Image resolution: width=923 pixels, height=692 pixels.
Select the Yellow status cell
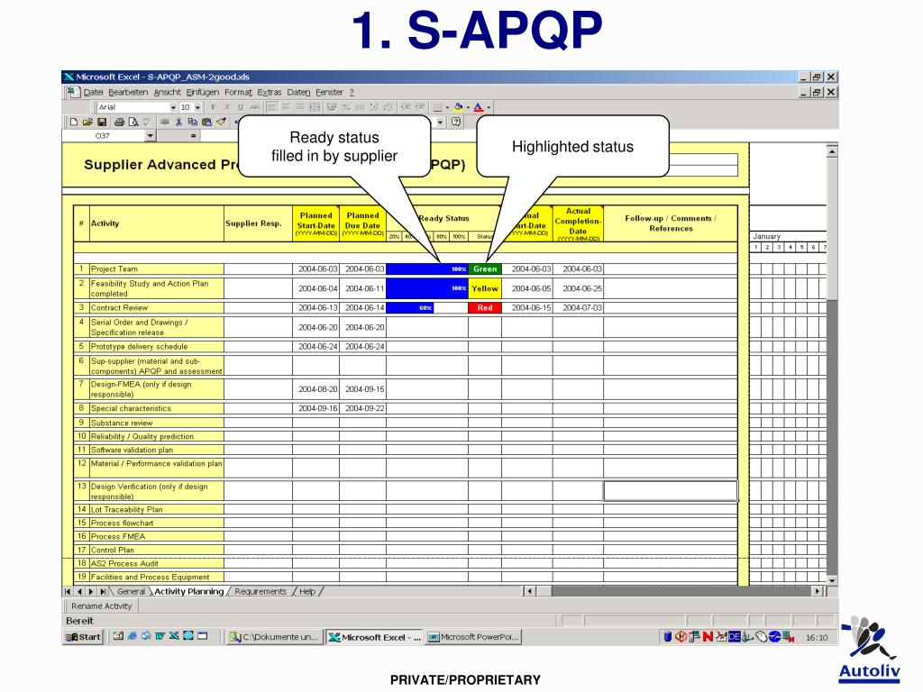click(485, 288)
